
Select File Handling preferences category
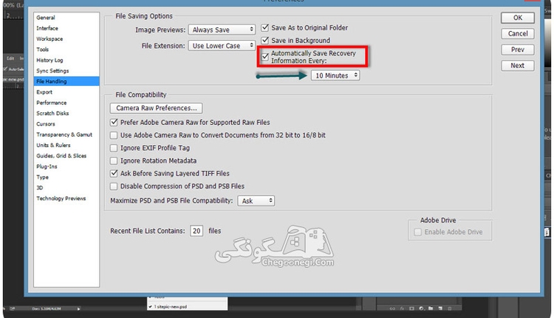point(66,81)
